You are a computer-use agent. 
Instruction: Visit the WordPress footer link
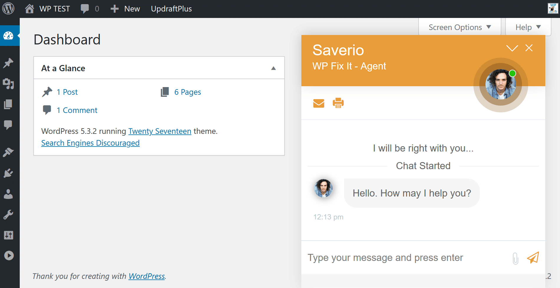tap(147, 276)
